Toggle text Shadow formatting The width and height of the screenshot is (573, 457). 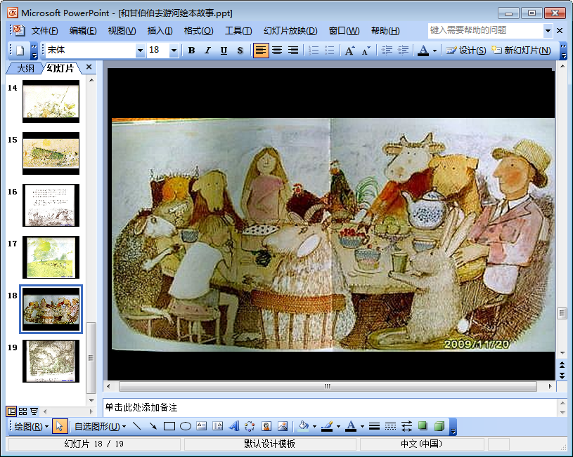(x=240, y=51)
